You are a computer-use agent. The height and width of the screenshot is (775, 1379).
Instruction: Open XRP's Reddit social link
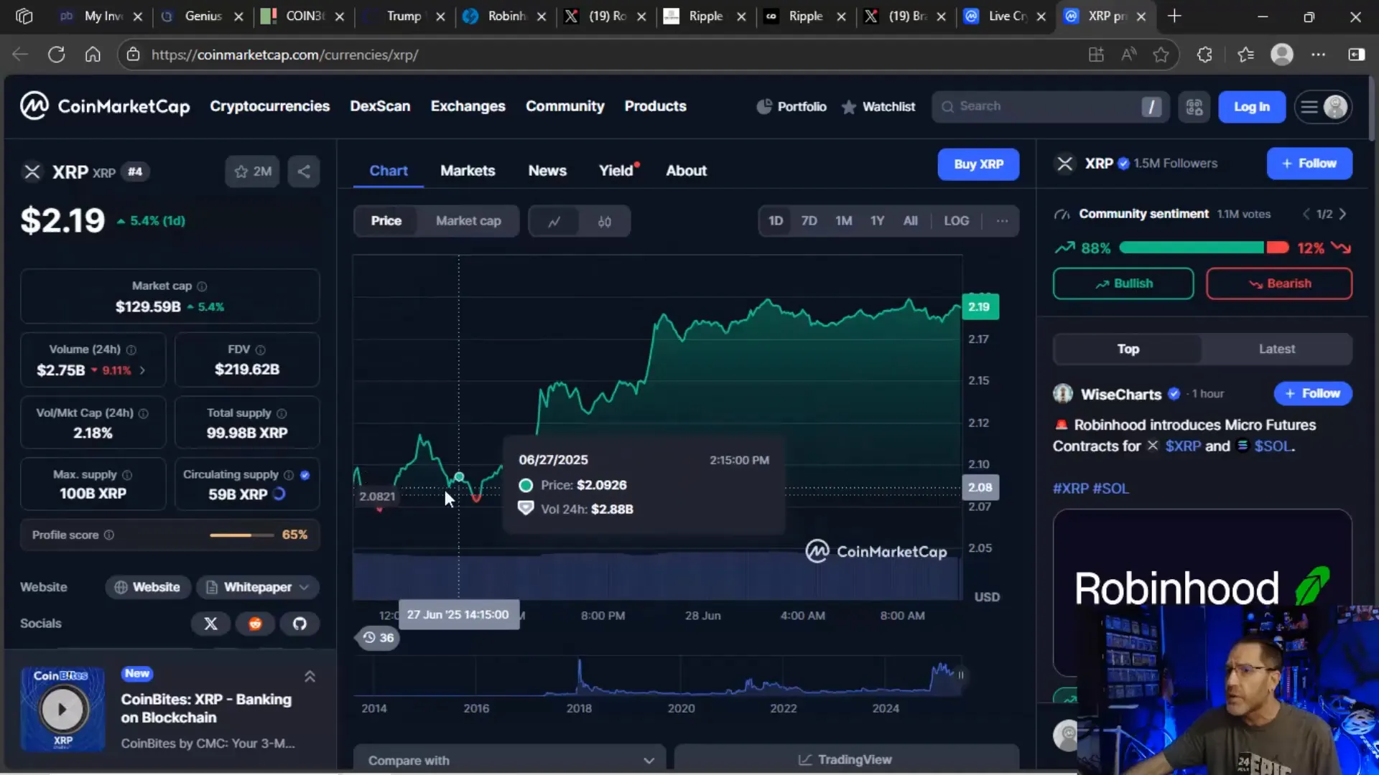pos(255,624)
